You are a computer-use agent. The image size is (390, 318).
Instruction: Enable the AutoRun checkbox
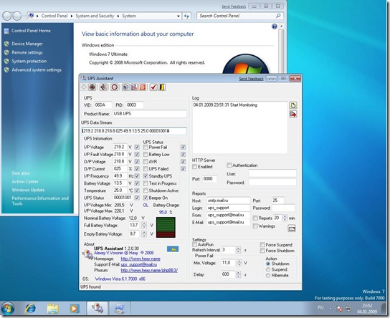pyautogui.click(x=195, y=245)
